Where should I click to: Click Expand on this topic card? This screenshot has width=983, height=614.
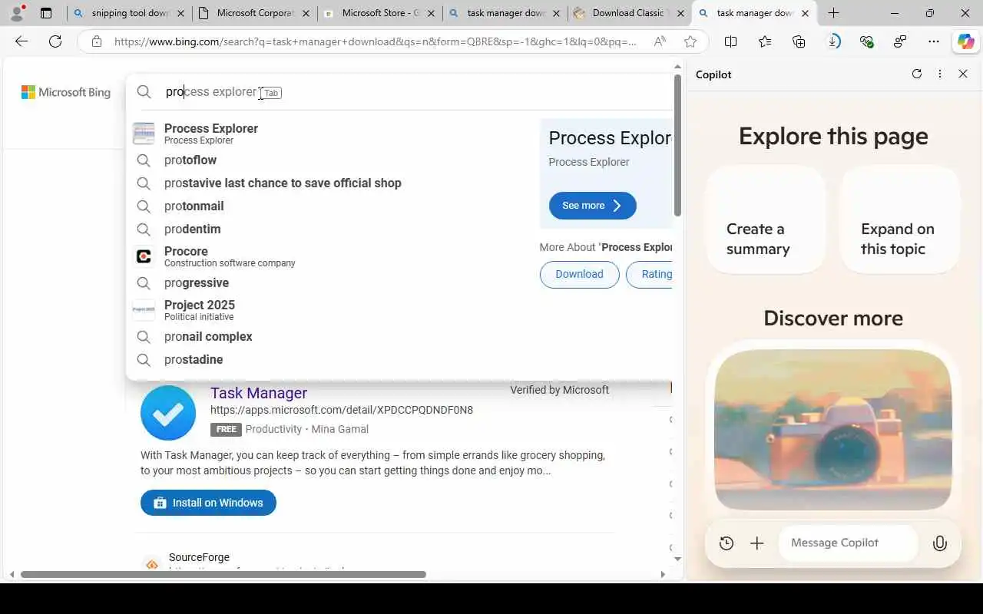(x=900, y=220)
